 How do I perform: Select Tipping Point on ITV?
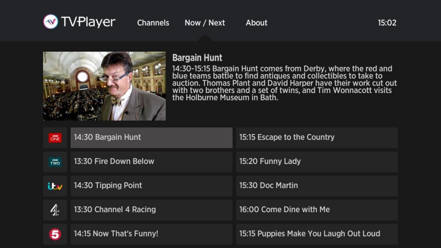(151, 186)
